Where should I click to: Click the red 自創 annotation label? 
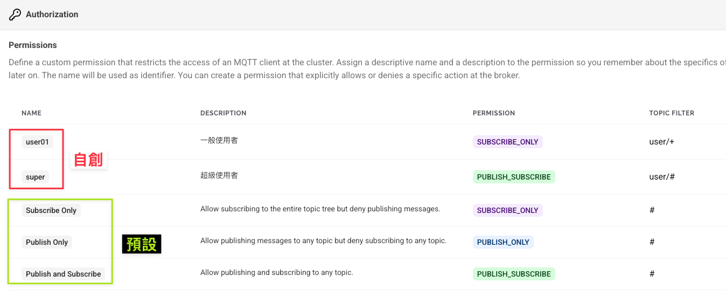click(88, 160)
